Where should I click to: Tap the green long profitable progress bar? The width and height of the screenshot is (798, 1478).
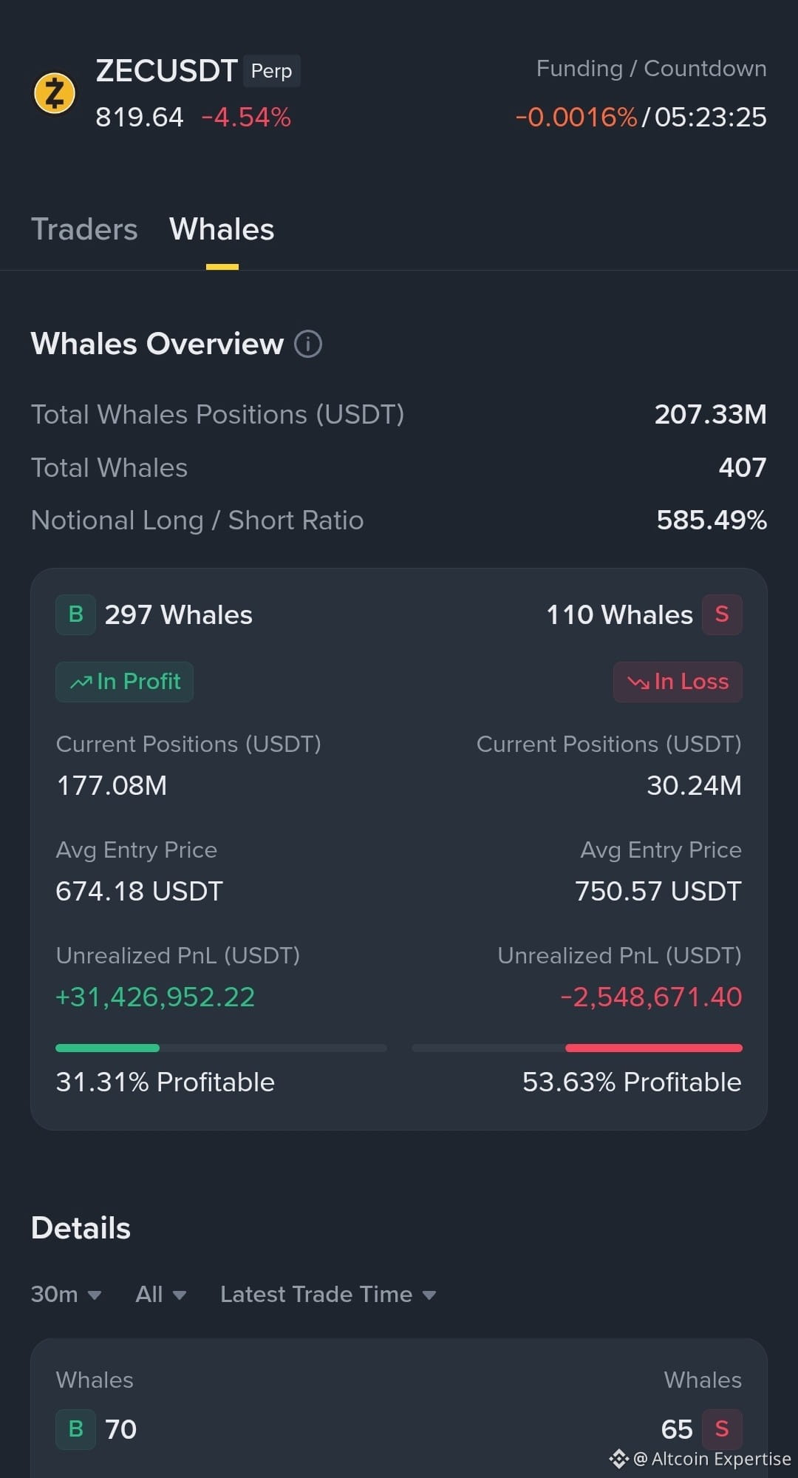point(221,1048)
